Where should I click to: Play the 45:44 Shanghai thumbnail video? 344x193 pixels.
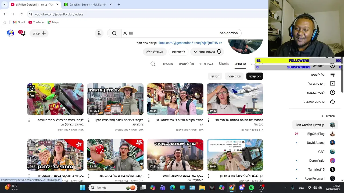pos(175,99)
